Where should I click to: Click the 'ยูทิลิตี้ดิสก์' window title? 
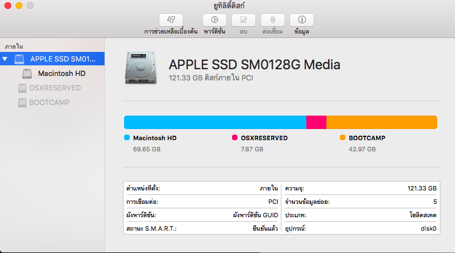tap(229, 6)
